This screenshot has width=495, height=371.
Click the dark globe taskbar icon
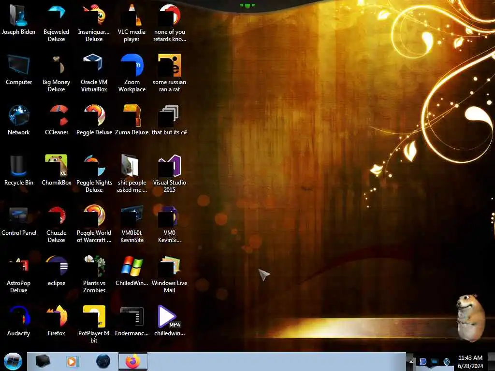click(103, 361)
